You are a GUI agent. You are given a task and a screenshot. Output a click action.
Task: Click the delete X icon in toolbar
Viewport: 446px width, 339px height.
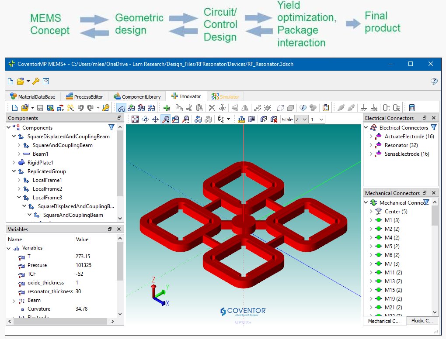click(x=212, y=108)
